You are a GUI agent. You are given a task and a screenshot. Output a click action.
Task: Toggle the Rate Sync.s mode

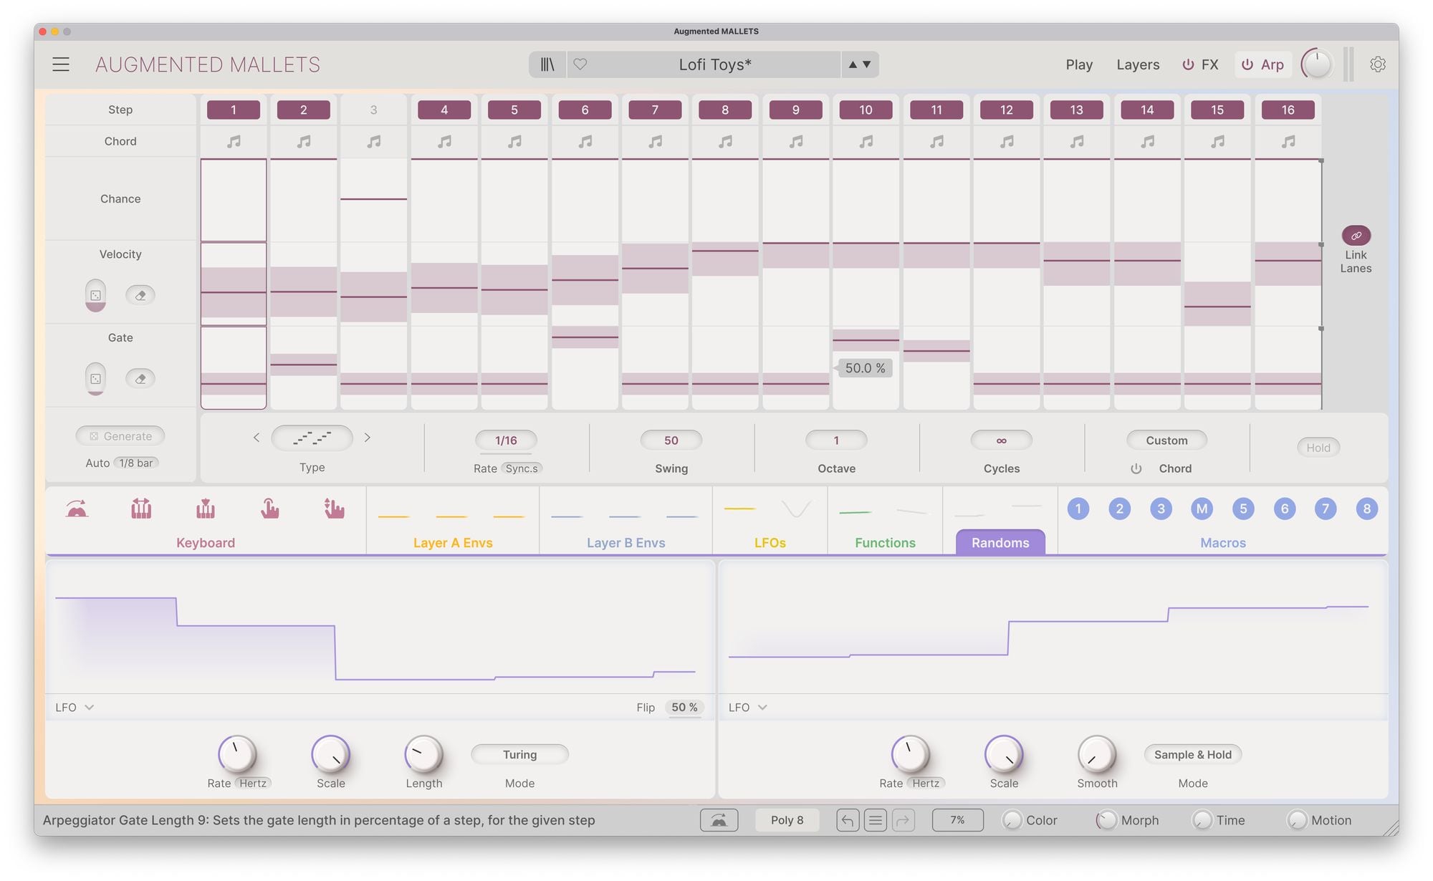point(522,468)
